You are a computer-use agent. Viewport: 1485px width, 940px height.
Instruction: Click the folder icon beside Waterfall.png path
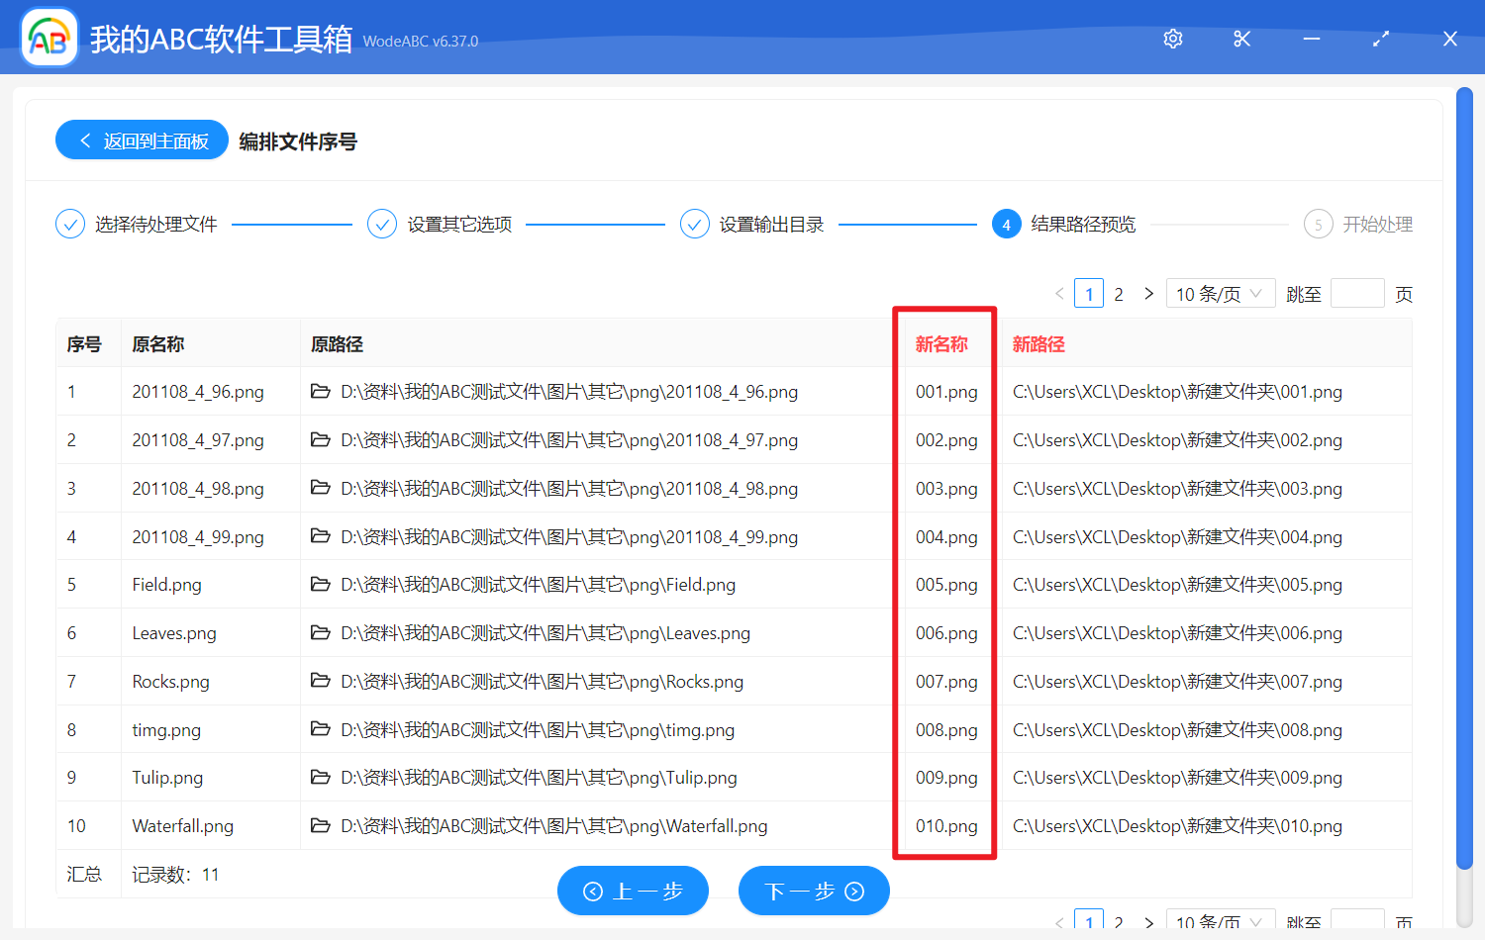[319, 825]
